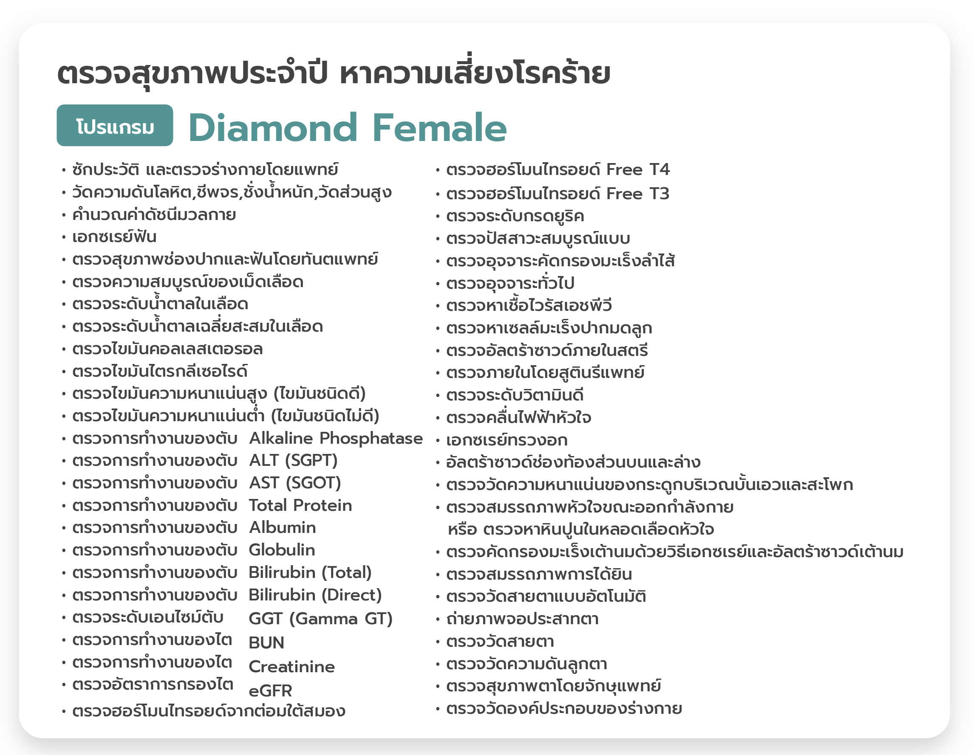The height and width of the screenshot is (755, 974).
Task: Click the ไขมันชนิดดี item
Action: click(x=219, y=393)
